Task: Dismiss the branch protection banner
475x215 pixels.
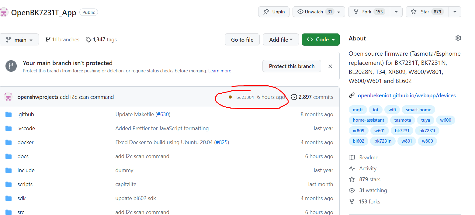Action: pyautogui.click(x=330, y=66)
